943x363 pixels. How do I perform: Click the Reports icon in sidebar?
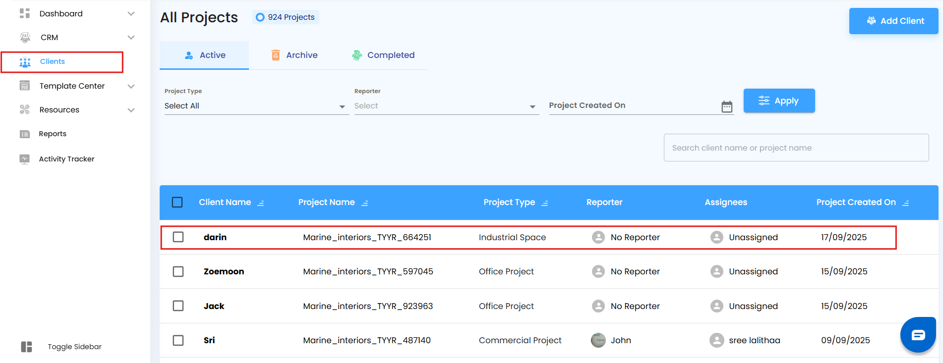point(25,134)
